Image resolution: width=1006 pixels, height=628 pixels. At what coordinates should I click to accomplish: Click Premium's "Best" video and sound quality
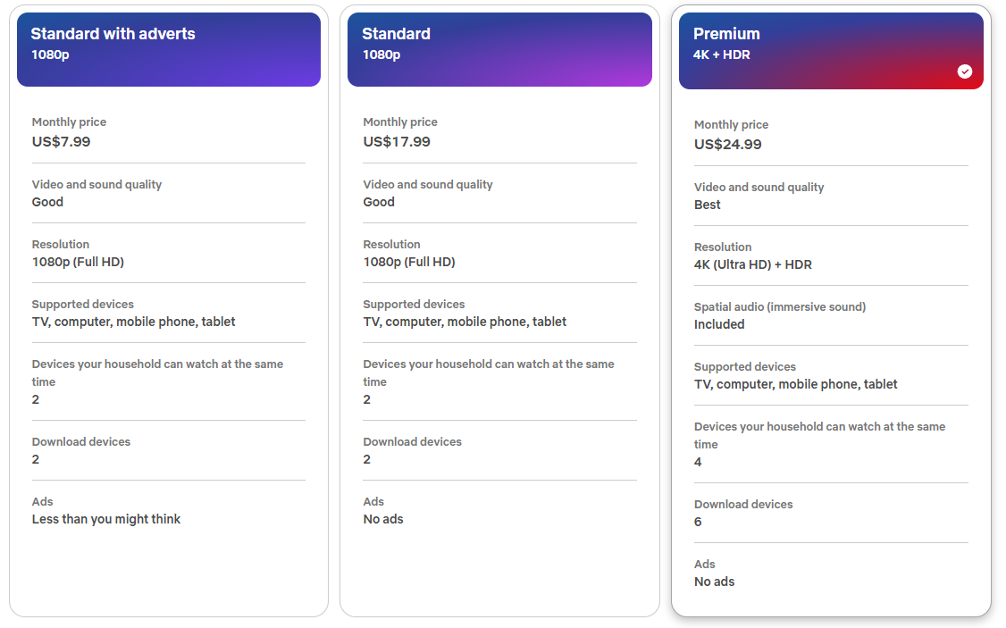[708, 205]
